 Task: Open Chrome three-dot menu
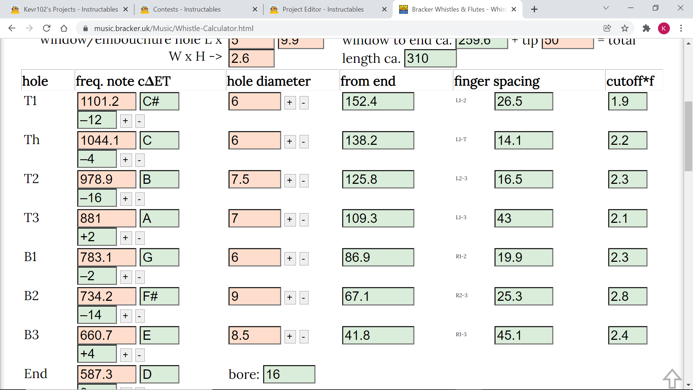[x=681, y=28]
